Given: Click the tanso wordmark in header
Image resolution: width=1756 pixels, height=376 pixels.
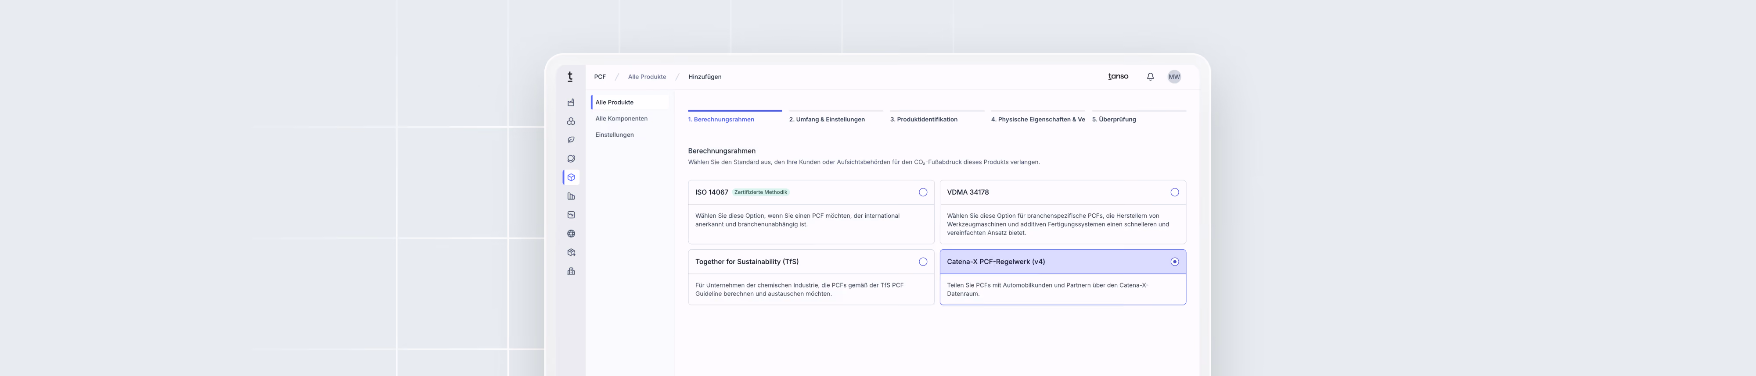Looking at the screenshot, I should [1118, 76].
